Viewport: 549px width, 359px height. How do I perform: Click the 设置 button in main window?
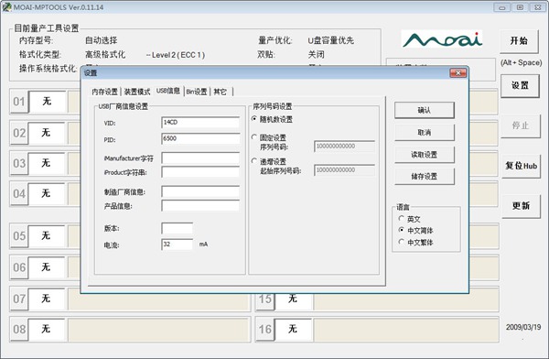520,85
